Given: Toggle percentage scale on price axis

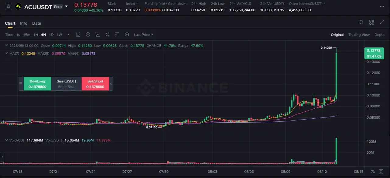Looking at the screenshot, I should 373,171.
